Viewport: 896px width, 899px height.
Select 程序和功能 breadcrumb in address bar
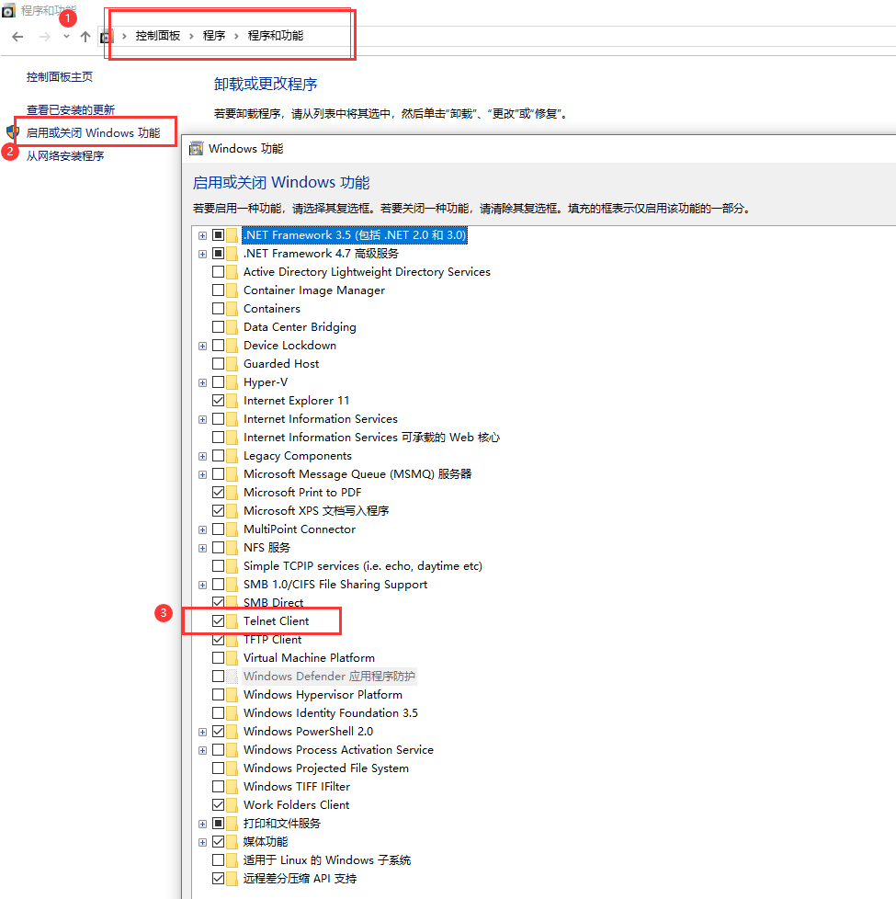[x=275, y=36]
